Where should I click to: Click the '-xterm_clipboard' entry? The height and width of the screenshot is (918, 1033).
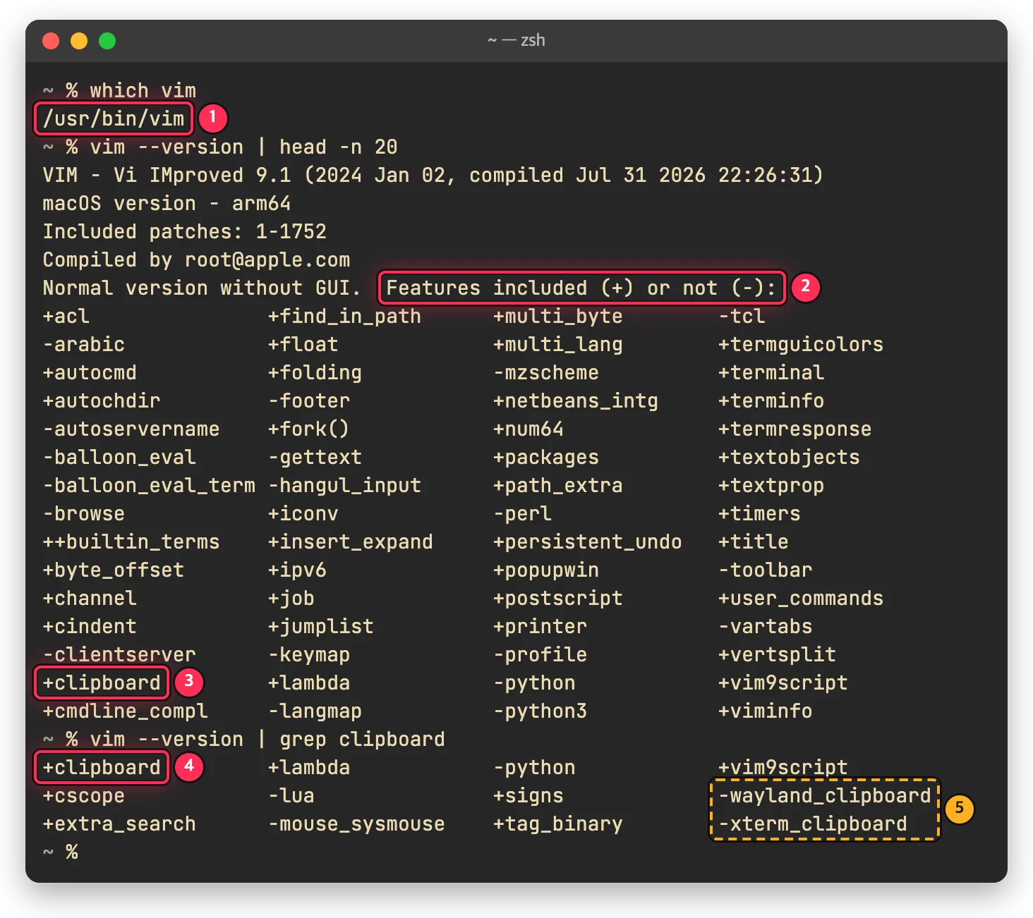[x=813, y=824]
